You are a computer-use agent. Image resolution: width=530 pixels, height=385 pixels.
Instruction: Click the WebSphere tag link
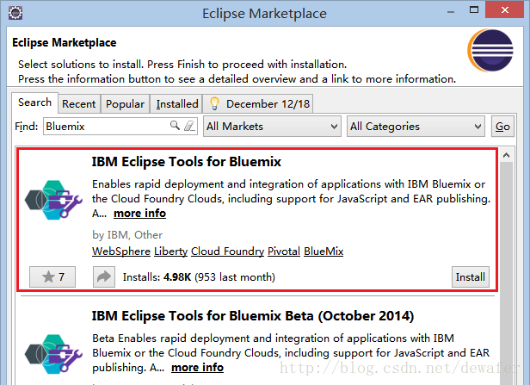[121, 251]
